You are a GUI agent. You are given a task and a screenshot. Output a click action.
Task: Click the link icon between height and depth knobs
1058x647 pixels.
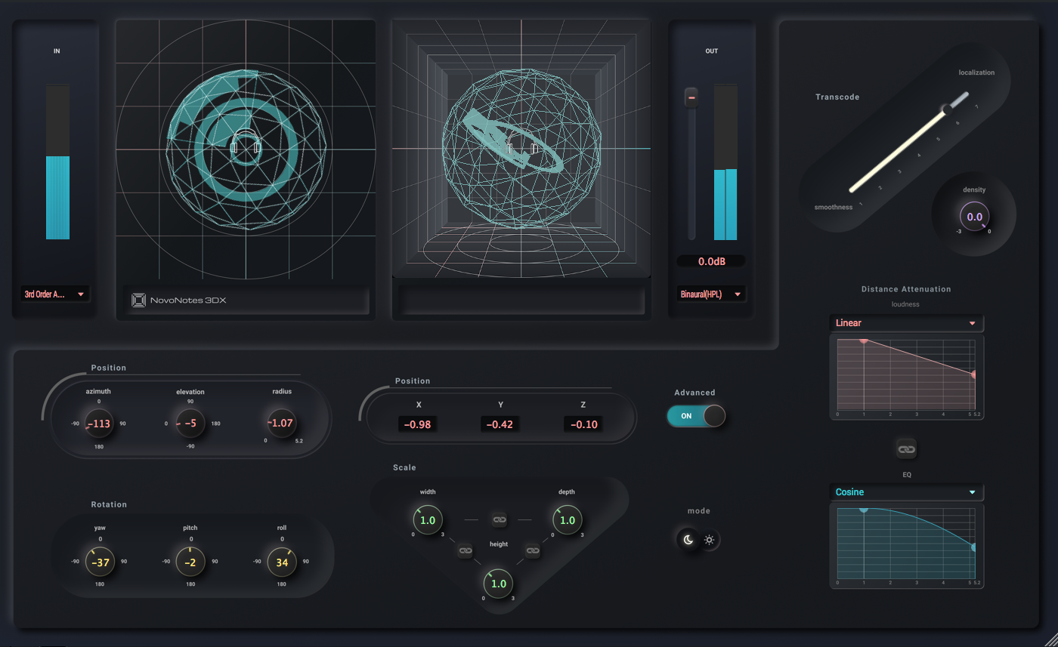[533, 551]
